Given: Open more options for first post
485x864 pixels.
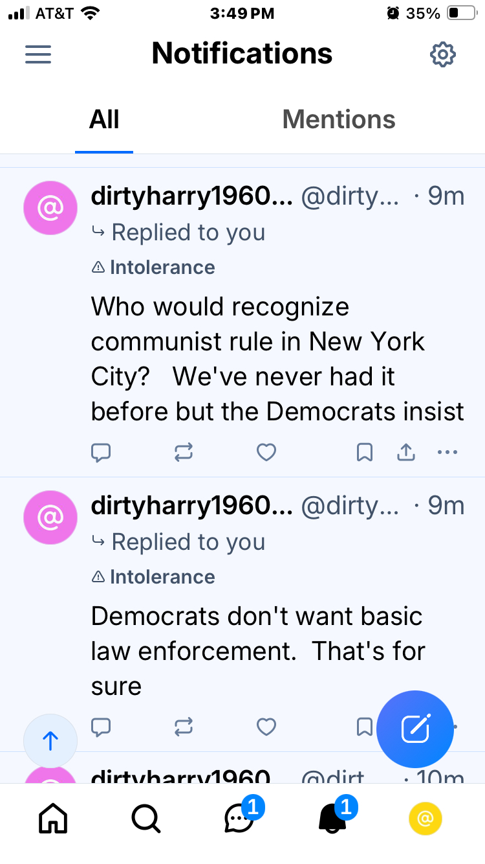Looking at the screenshot, I should click(x=447, y=452).
